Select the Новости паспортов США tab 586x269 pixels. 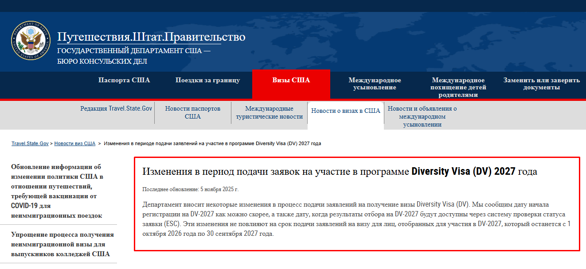point(192,112)
